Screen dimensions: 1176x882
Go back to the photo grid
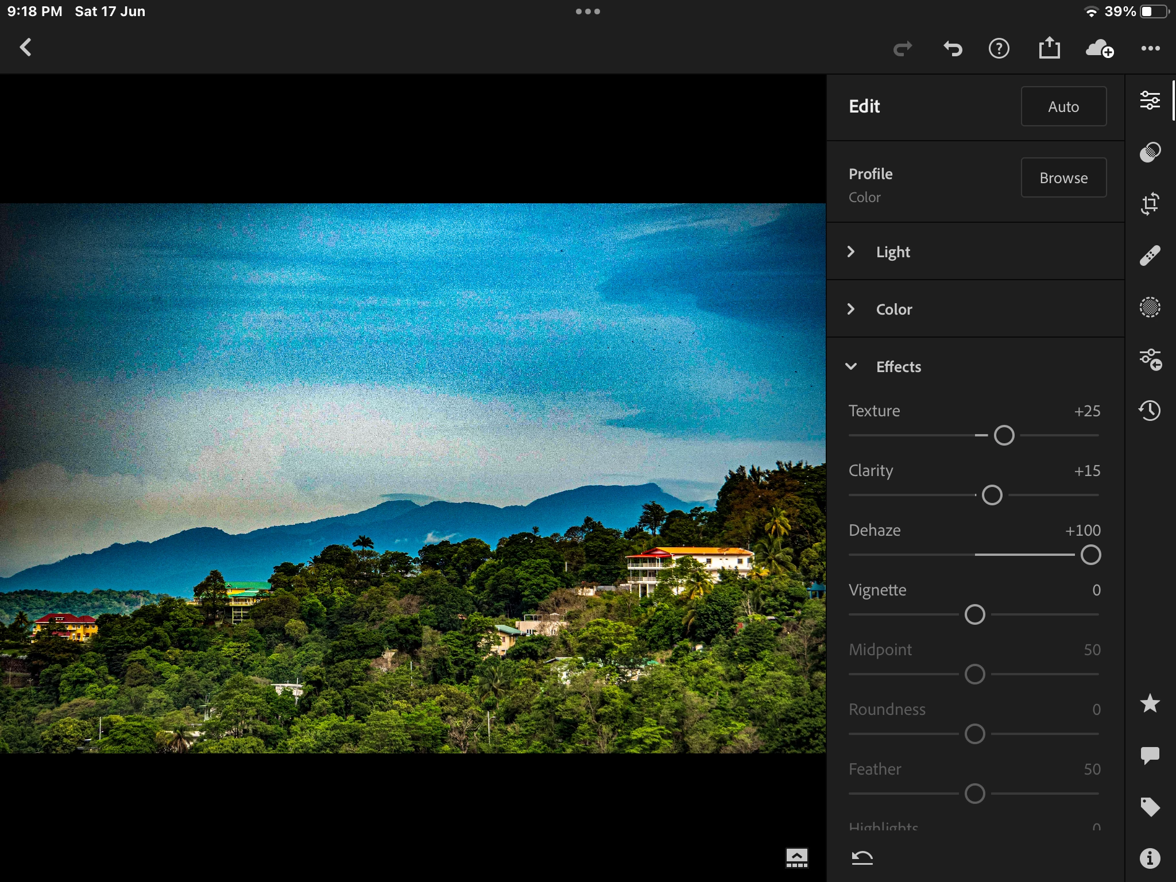(25, 48)
